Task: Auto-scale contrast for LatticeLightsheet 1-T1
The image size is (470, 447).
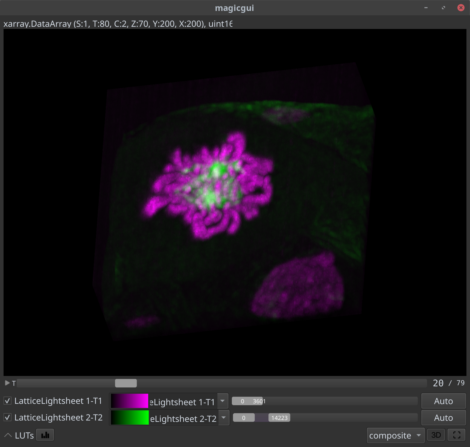Action: [x=443, y=401]
